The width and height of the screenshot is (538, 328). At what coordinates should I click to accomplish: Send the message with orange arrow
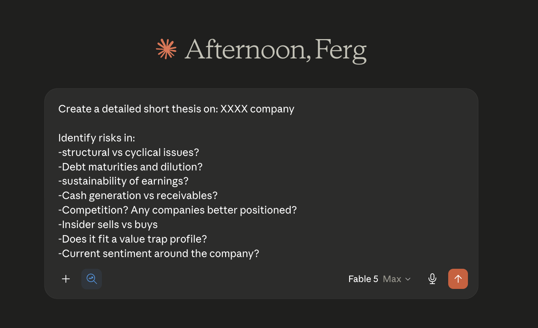point(458,279)
